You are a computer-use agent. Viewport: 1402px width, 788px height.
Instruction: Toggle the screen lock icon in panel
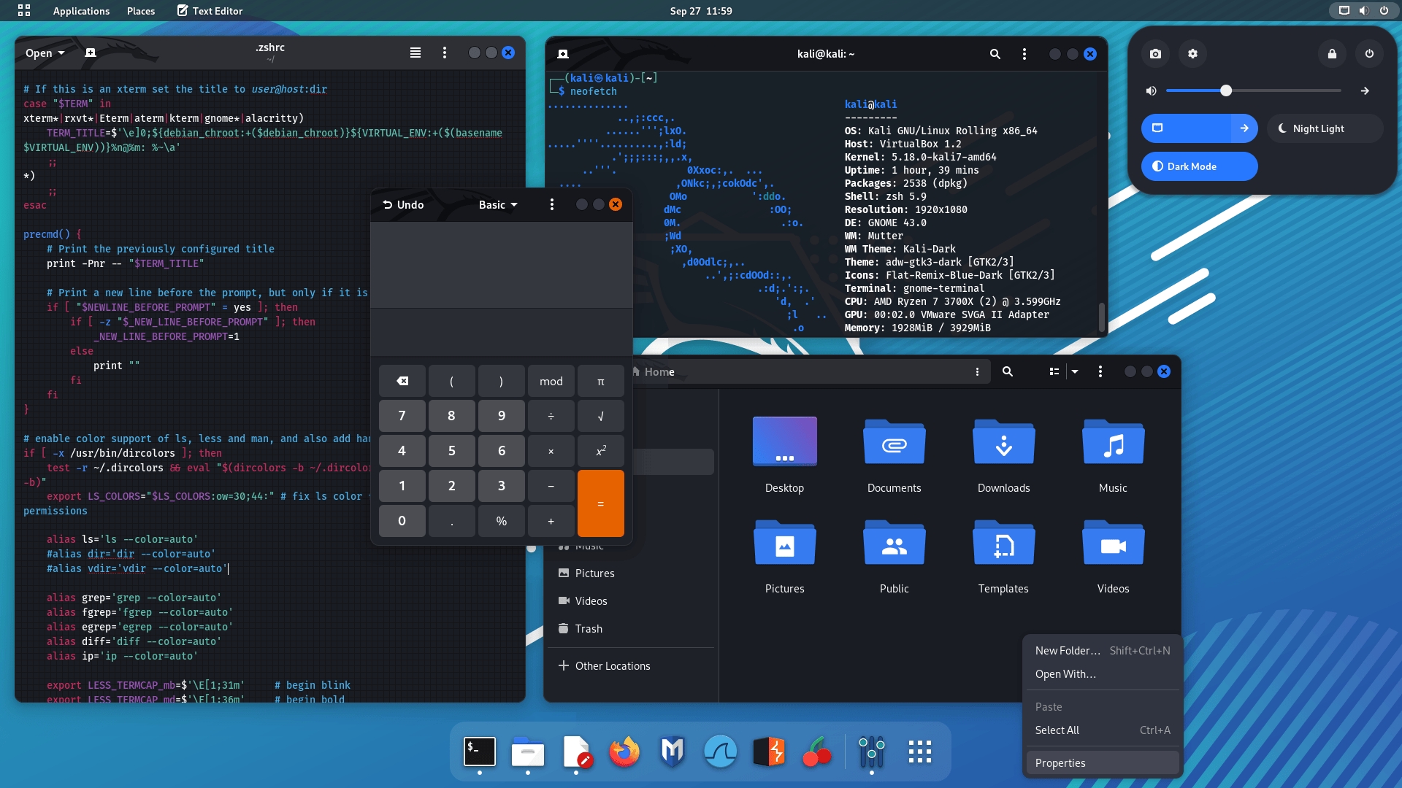pyautogui.click(x=1332, y=53)
